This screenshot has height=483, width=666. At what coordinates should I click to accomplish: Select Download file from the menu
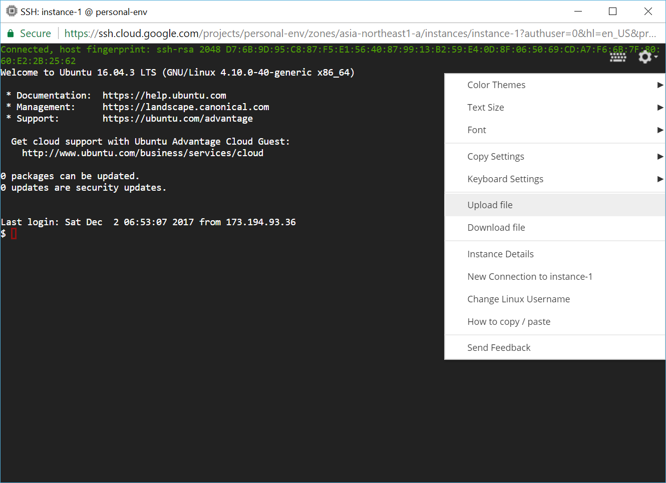[x=555, y=228]
